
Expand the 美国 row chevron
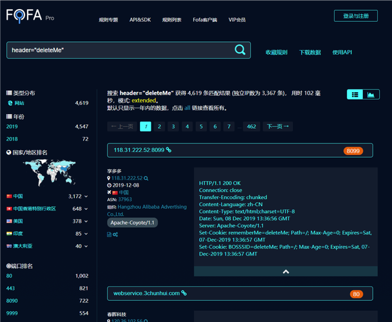86,222
